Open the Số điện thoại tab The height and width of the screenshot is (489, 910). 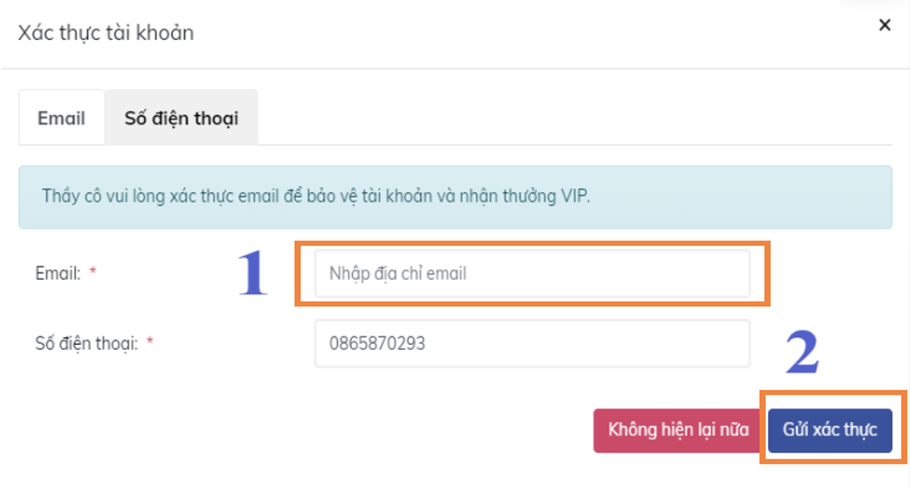click(x=181, y=117)
